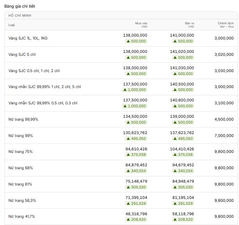Click sell price 139,000,000

tap(182, 117)
